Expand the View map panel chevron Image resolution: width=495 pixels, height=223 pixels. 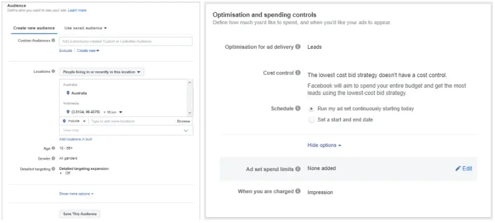tap(186, 130)
